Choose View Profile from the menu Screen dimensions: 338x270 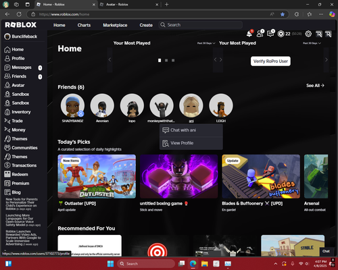click(191, 143)
